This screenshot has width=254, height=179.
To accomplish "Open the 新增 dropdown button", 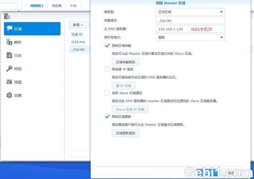I will [78, 25].
